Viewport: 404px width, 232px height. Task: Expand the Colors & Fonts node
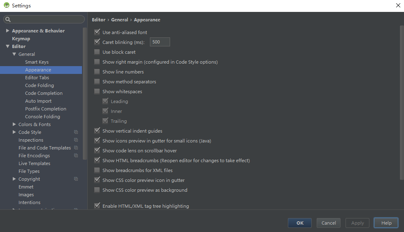(14, 124)
